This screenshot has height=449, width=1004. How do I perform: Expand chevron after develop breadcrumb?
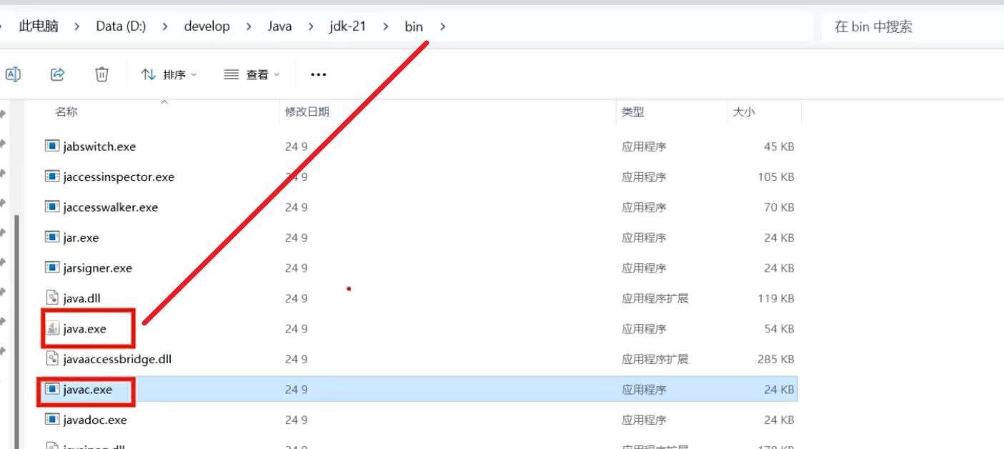pos(249,26)
